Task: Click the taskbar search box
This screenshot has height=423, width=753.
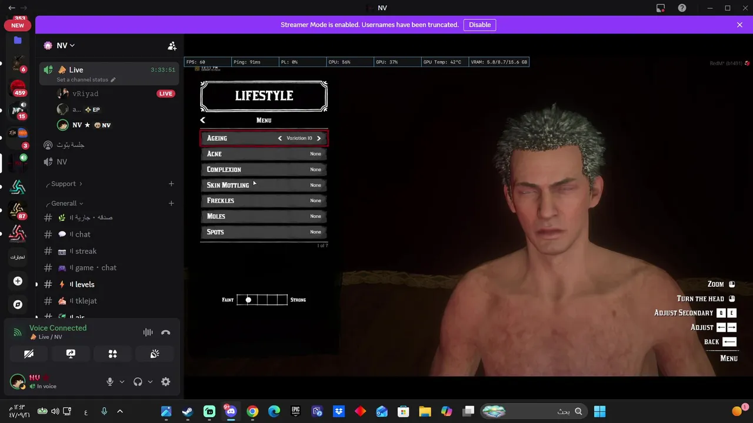Action: pyautogui.click(x=534, y=411)
